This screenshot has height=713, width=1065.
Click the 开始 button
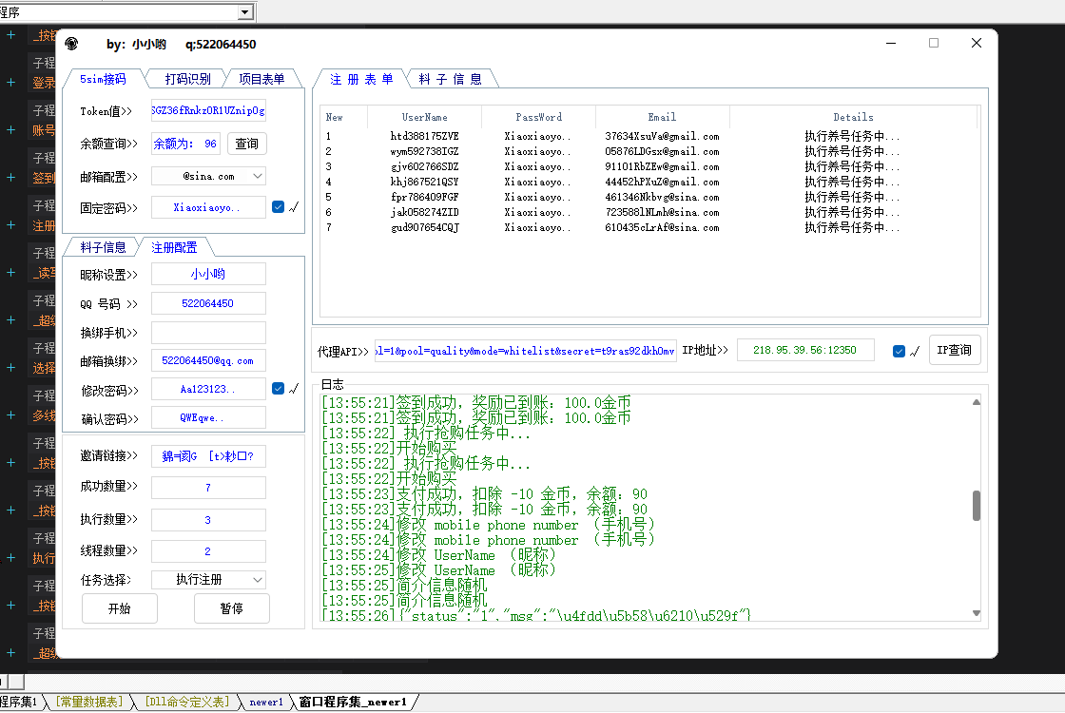point(119,608)
